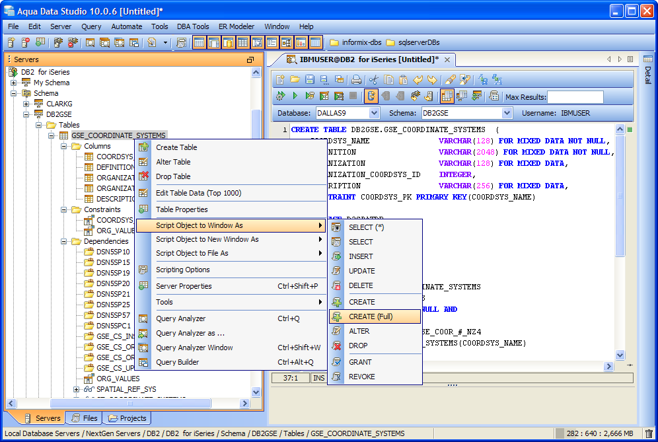The height and width of the screenshot is (442, 658).
Task: Toggle the list details view button
Action: click(272, 42)
